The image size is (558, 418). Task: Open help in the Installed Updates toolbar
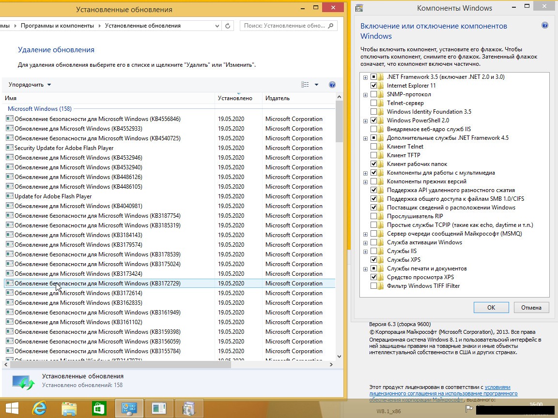click(x=332, y=85)
